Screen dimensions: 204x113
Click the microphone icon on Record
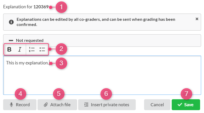[11, 105]
